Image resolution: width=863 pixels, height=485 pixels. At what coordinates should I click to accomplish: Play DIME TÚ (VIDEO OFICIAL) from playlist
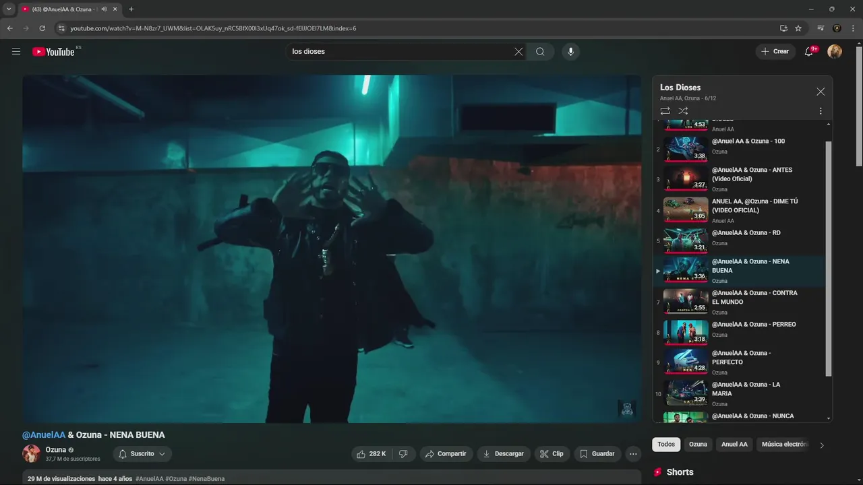[739, 210]
